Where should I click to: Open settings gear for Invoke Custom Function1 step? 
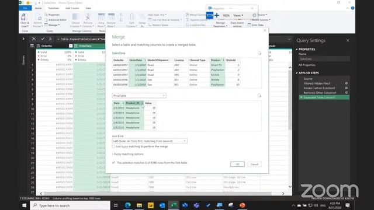point(347,88)
